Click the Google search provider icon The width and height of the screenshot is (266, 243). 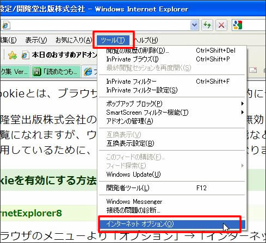(x=238, y=25)
